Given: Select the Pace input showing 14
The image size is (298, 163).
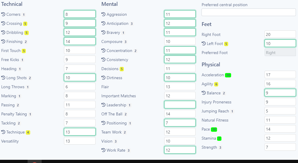Looking at the screenshot, I should pyautogui.click(x=280, y=129).
